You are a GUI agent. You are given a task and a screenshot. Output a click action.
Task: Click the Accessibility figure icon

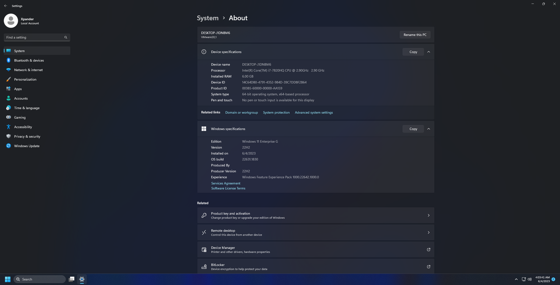(8, 127)
